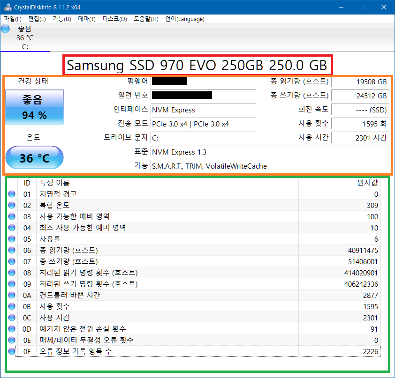The width and height of the screenshot is (395, 378).
Task: Click the status orb for attribute 03
Action: click(x=12, y=216)
